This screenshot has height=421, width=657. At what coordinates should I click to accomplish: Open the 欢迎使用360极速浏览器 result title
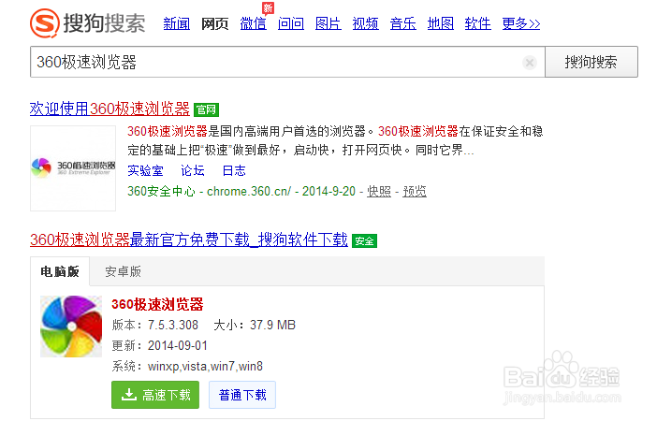click(x=109, y=109)
